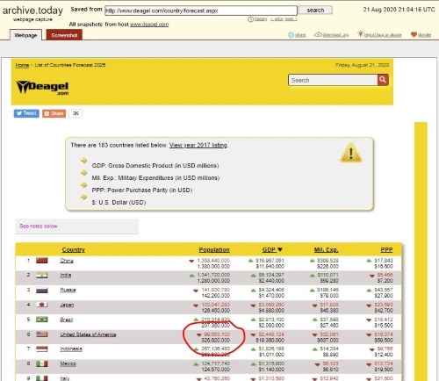Click the 3K share counter
The image size is (439, 381).
pyautogui.click(x=76, y=113)
